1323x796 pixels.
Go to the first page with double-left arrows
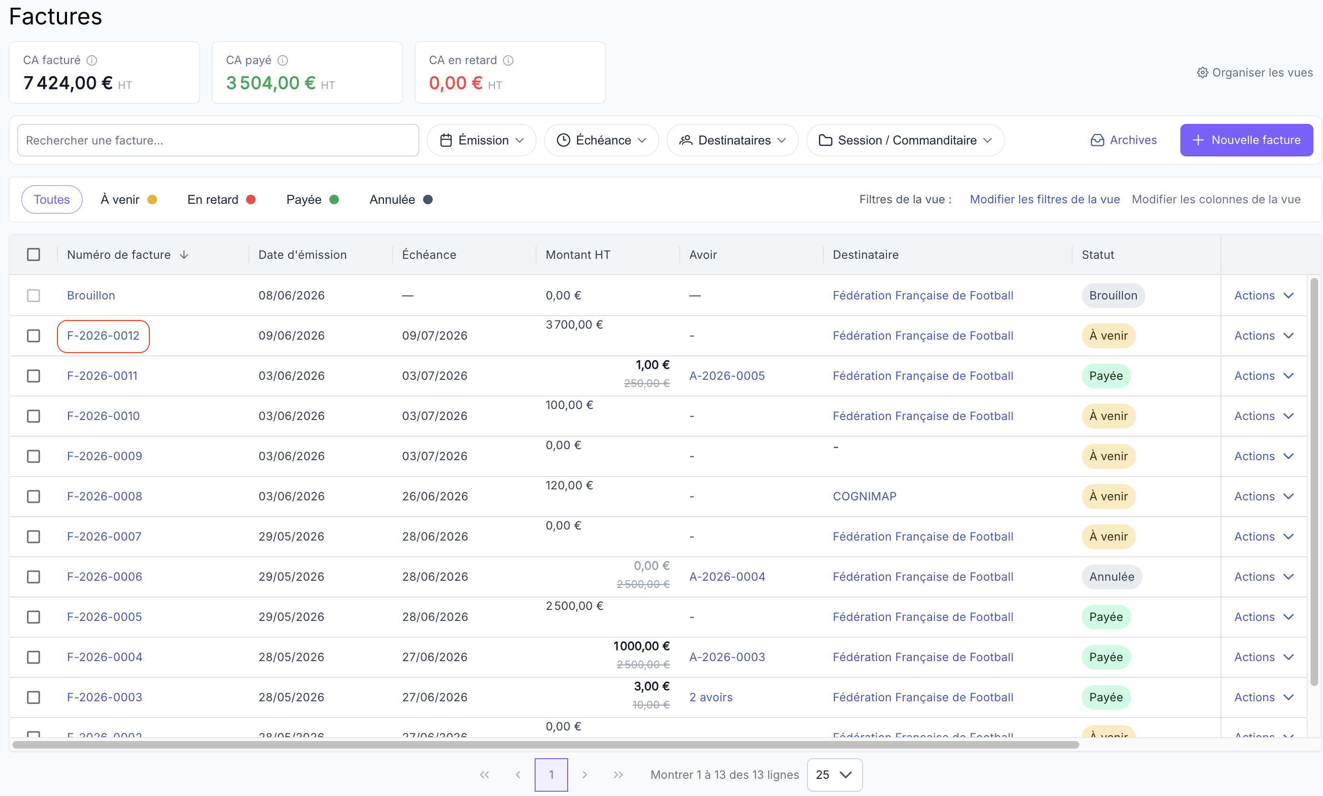tap(485, 774)
